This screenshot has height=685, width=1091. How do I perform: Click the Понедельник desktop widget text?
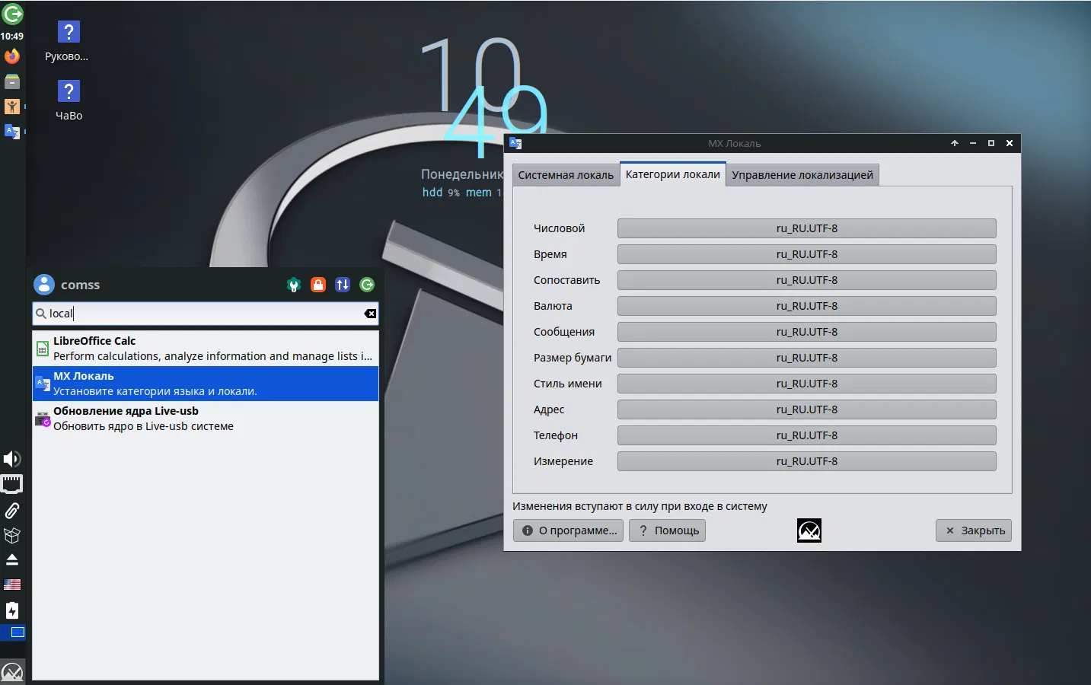click(462, 174)
